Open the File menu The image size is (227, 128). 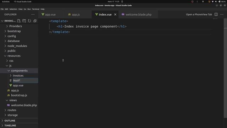2,9
